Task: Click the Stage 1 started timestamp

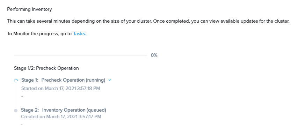Action: (x=61, y=88)
